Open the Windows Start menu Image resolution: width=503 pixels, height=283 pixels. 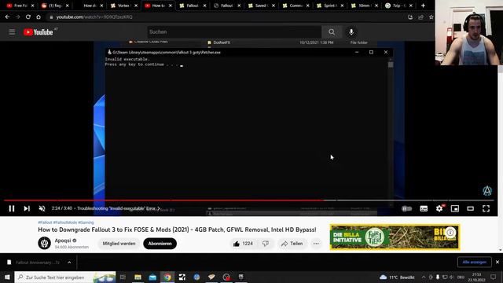7,277
